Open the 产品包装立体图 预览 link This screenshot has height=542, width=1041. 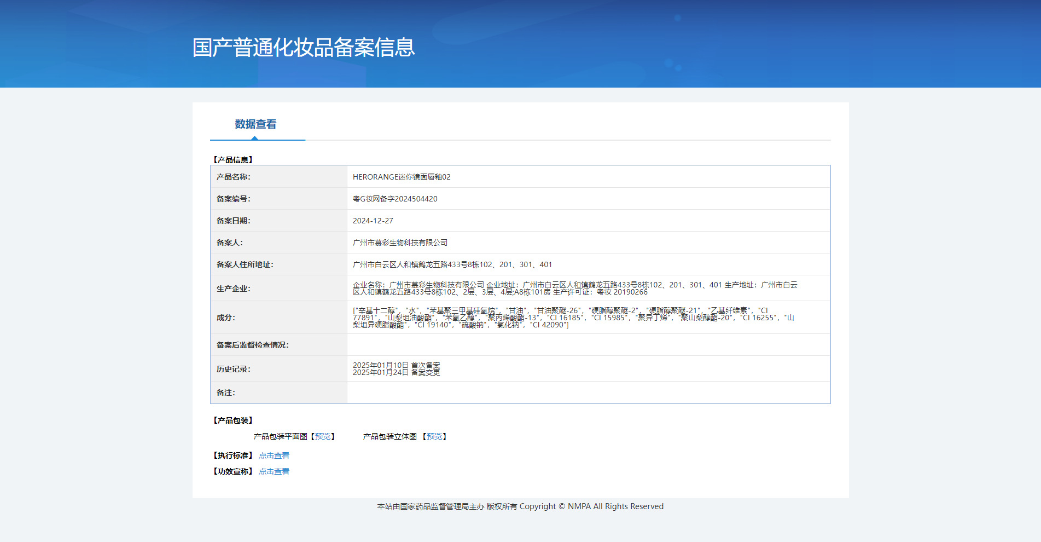tap(434, 436)
